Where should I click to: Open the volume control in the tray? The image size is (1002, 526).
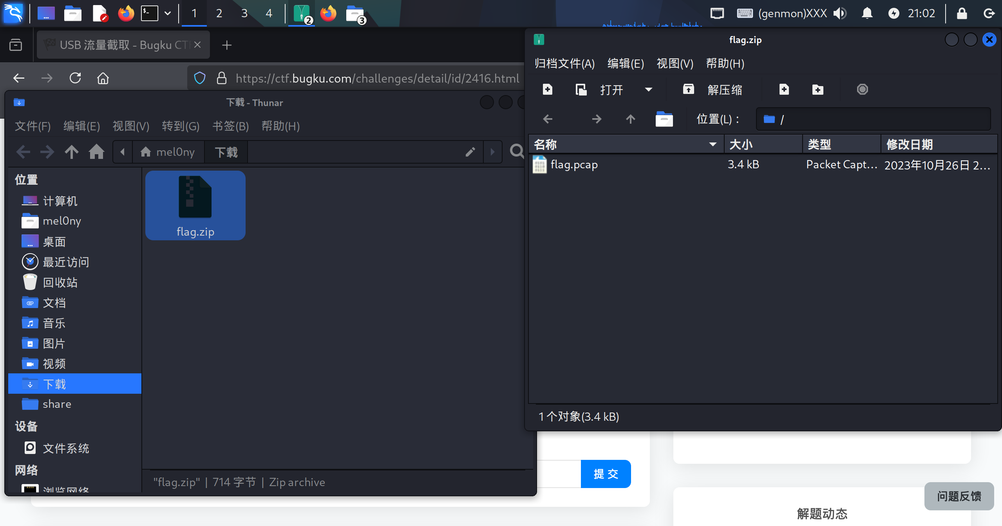tap(840, 13)
